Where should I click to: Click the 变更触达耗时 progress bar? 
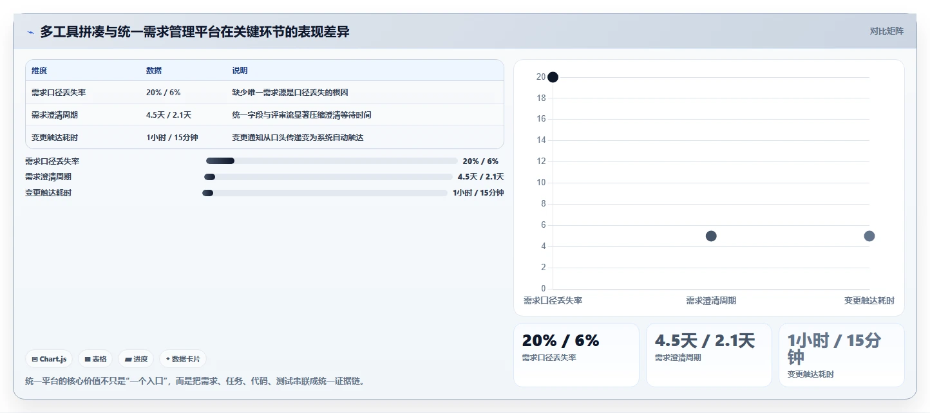tap(325, 193)
